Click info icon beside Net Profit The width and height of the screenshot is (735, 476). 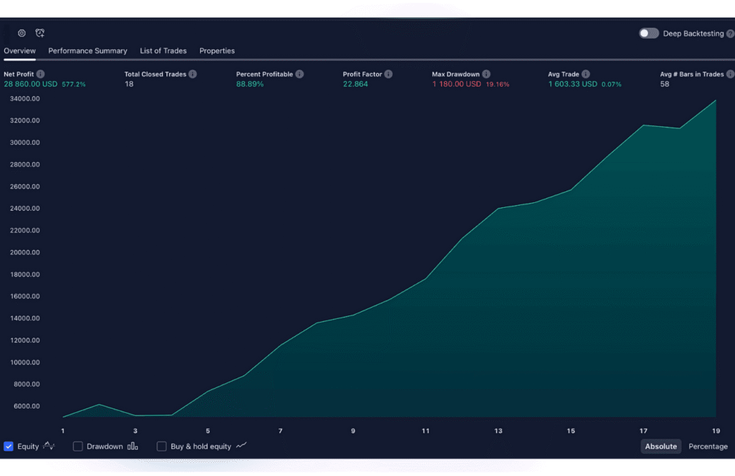40,74
